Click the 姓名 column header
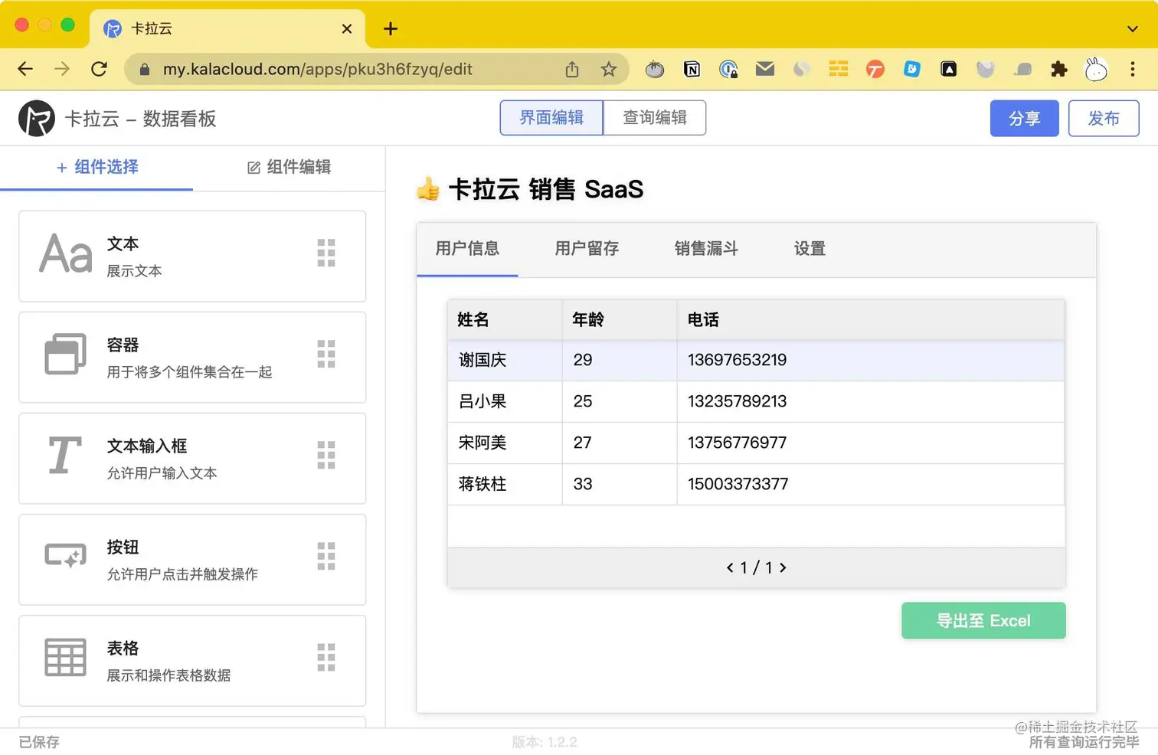 (x=505, y=319)
